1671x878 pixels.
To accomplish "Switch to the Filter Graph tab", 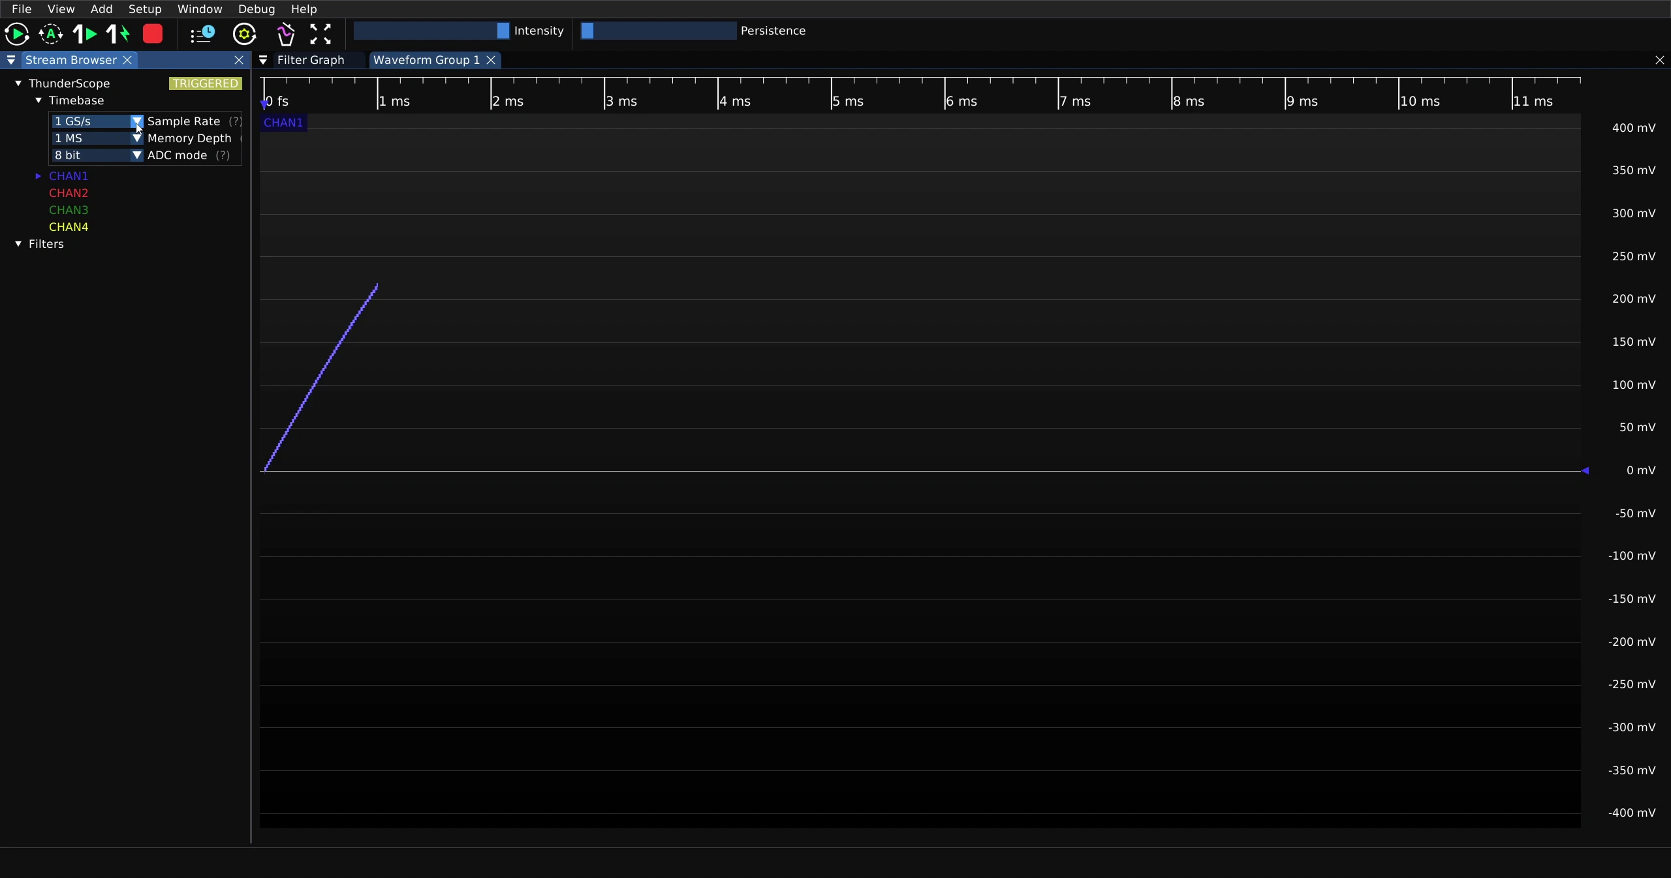I will [311, 60].
